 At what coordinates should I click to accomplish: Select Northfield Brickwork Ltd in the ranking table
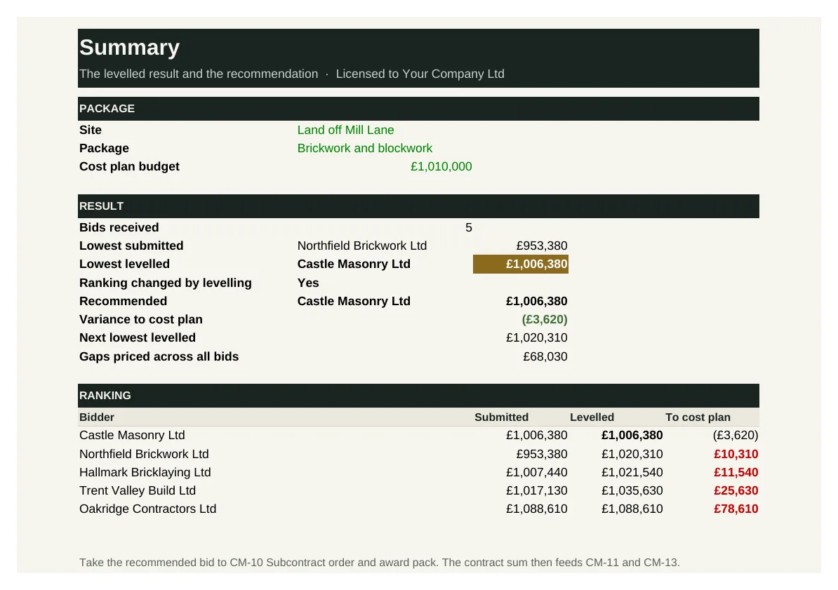(144, 454)
